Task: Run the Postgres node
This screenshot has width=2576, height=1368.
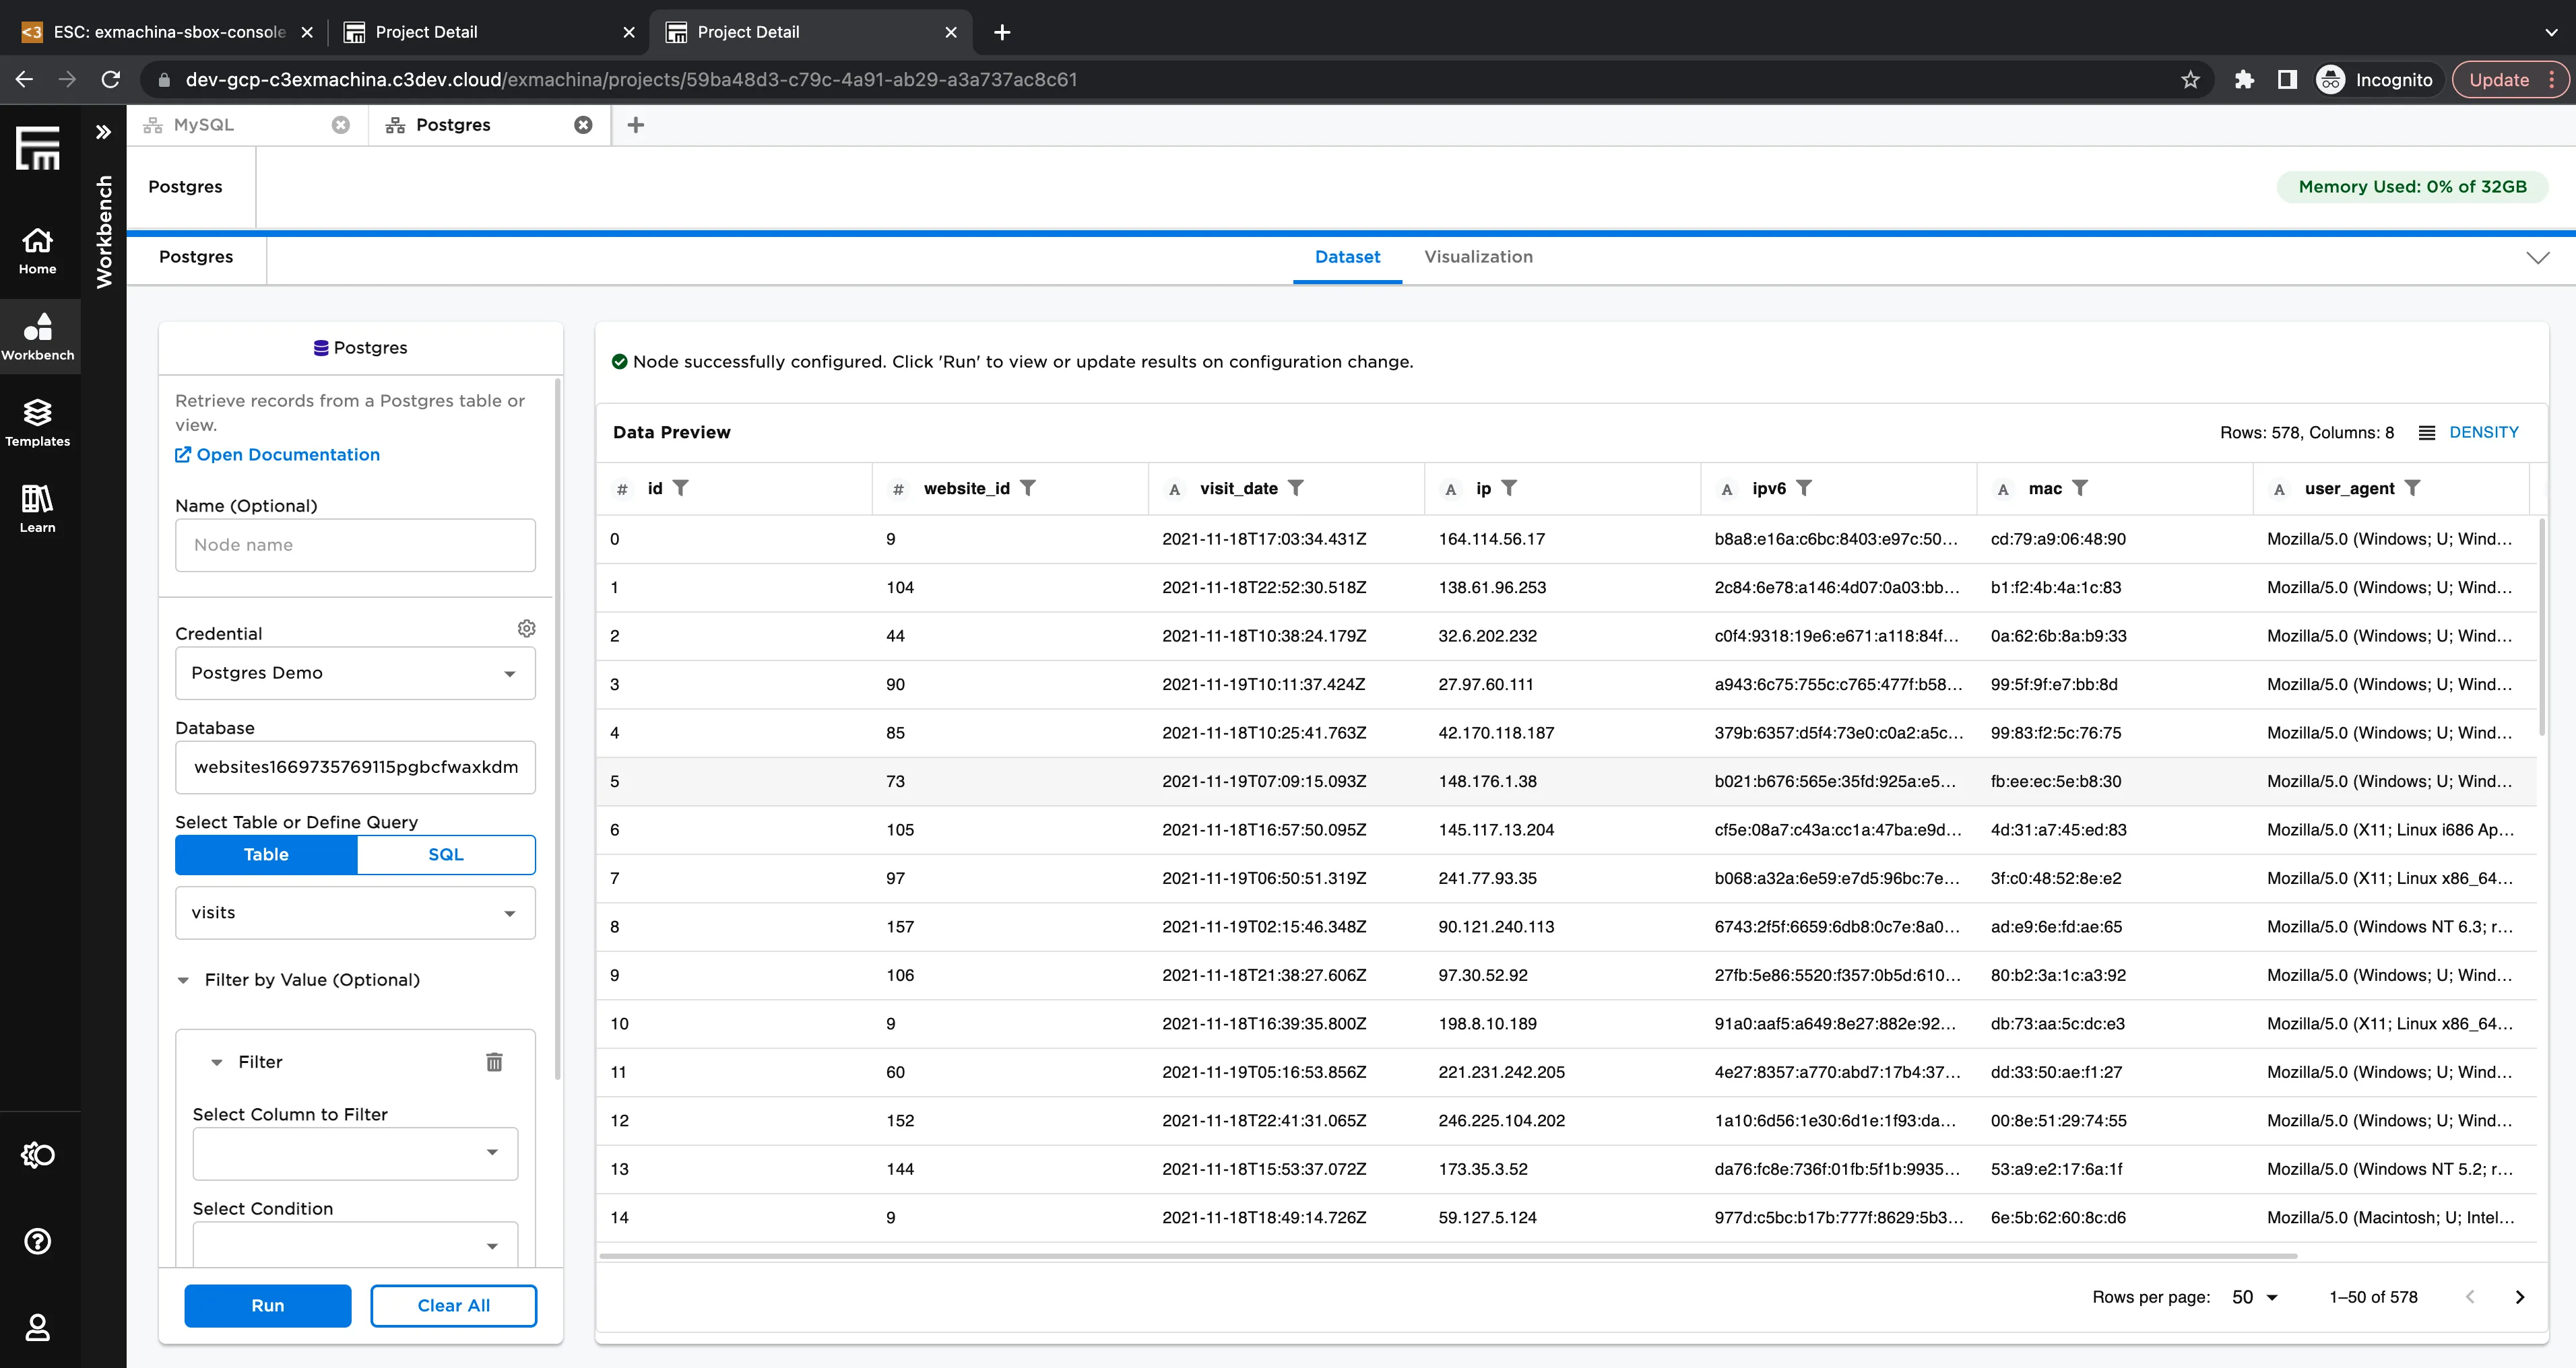Action: 267,1305
